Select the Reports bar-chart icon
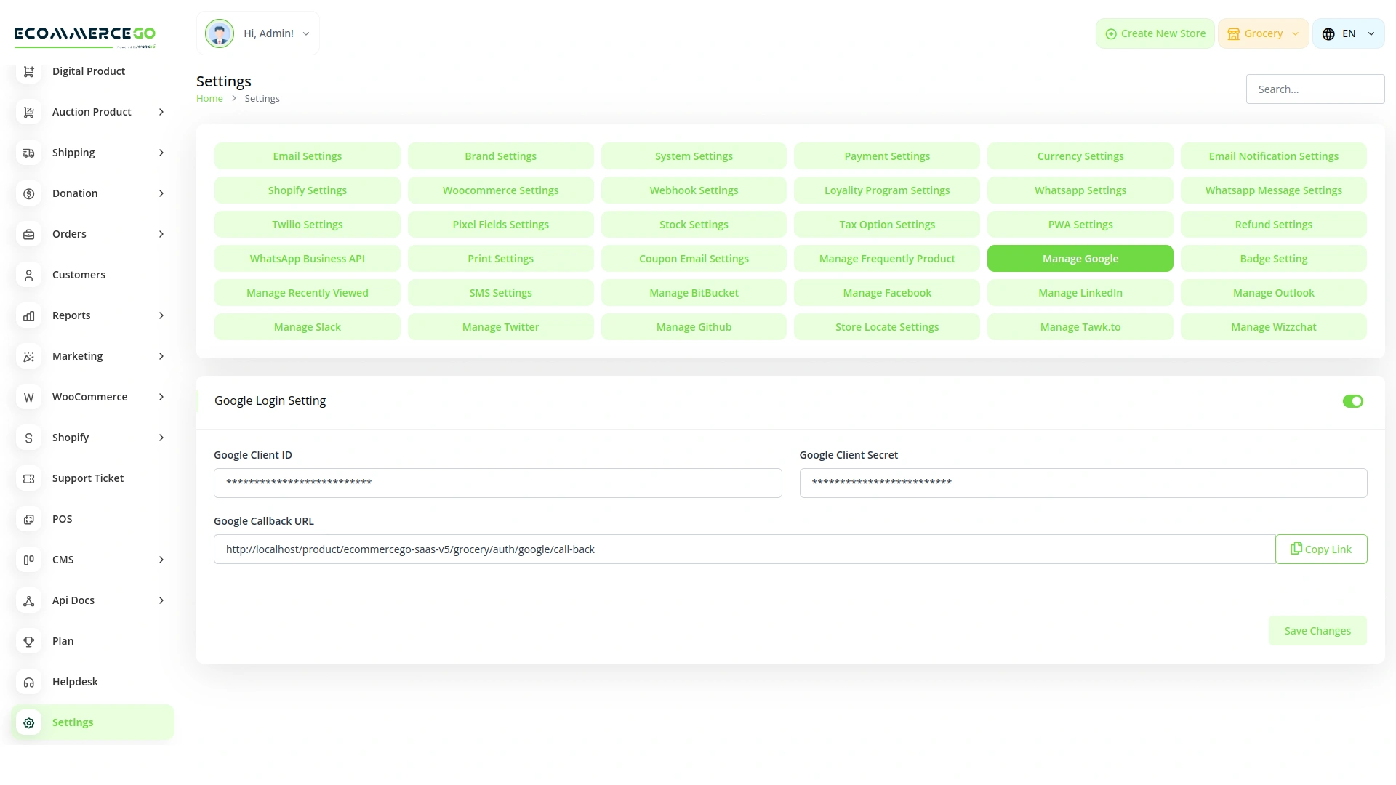Viewport: 1396px width, 785px height. (28, 315)
